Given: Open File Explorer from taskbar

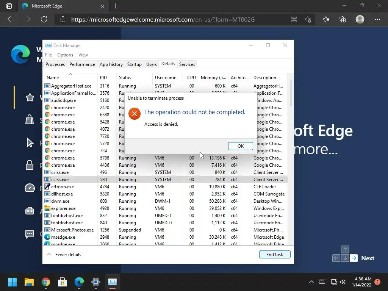Looking at the screenshot, I should point(29,282).
